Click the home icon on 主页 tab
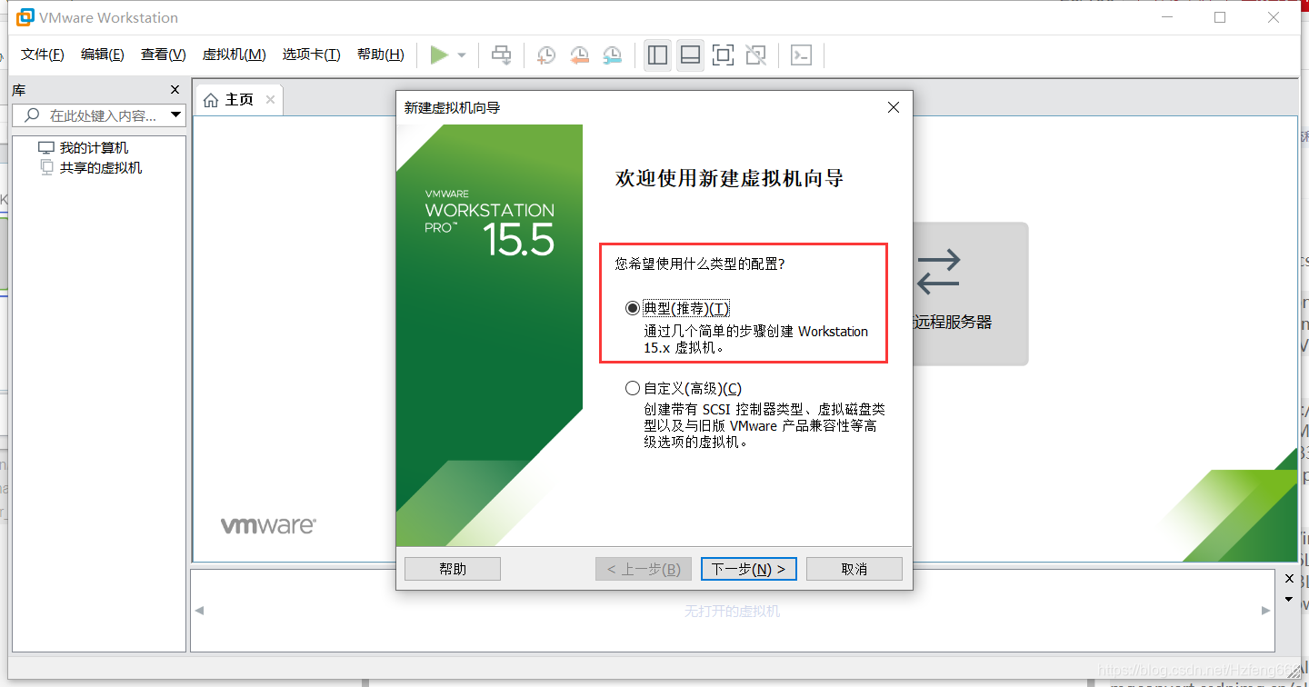 (x=211, y=100)
